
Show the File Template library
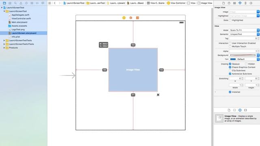(x=229, y=110)
